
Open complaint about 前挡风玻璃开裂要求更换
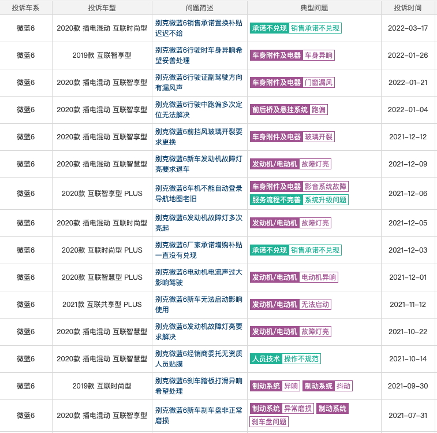click(199, 136)
